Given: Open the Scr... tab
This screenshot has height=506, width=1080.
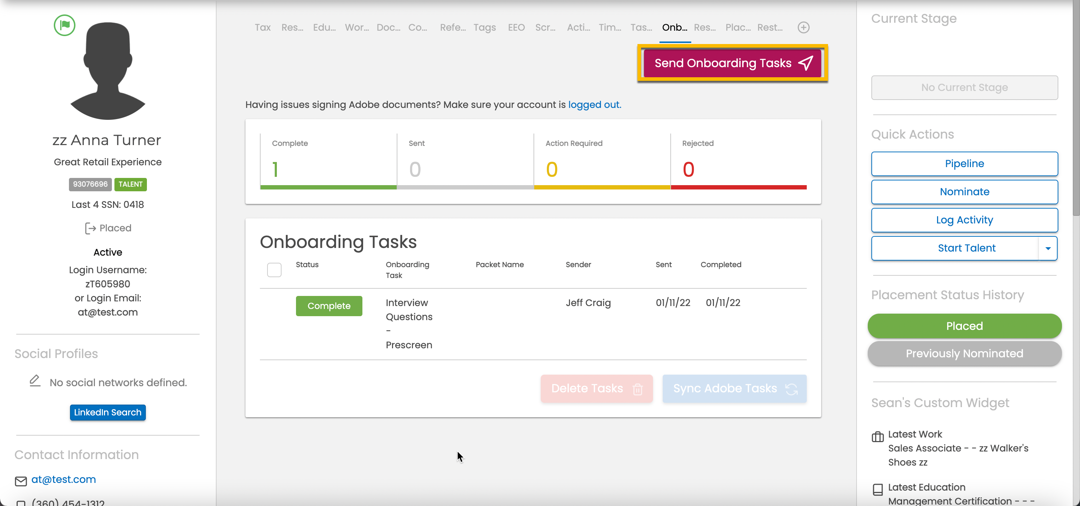Looking at the screenshot, I should pos(545,28).
